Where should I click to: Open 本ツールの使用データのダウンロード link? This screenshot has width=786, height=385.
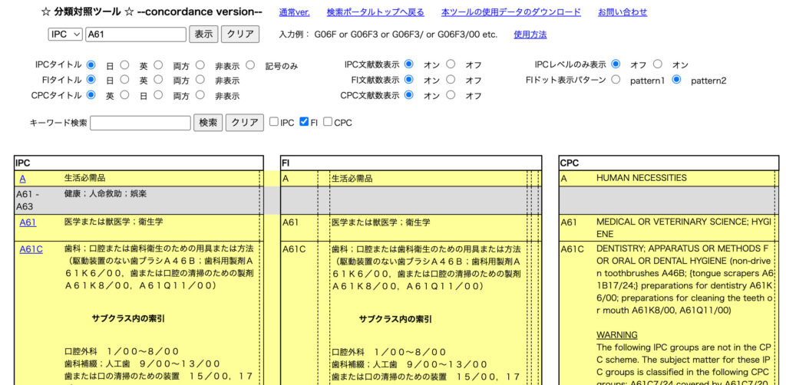[x=510, y=12]
